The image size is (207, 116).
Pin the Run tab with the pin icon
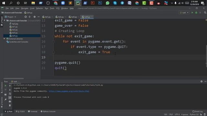point(5,100)
